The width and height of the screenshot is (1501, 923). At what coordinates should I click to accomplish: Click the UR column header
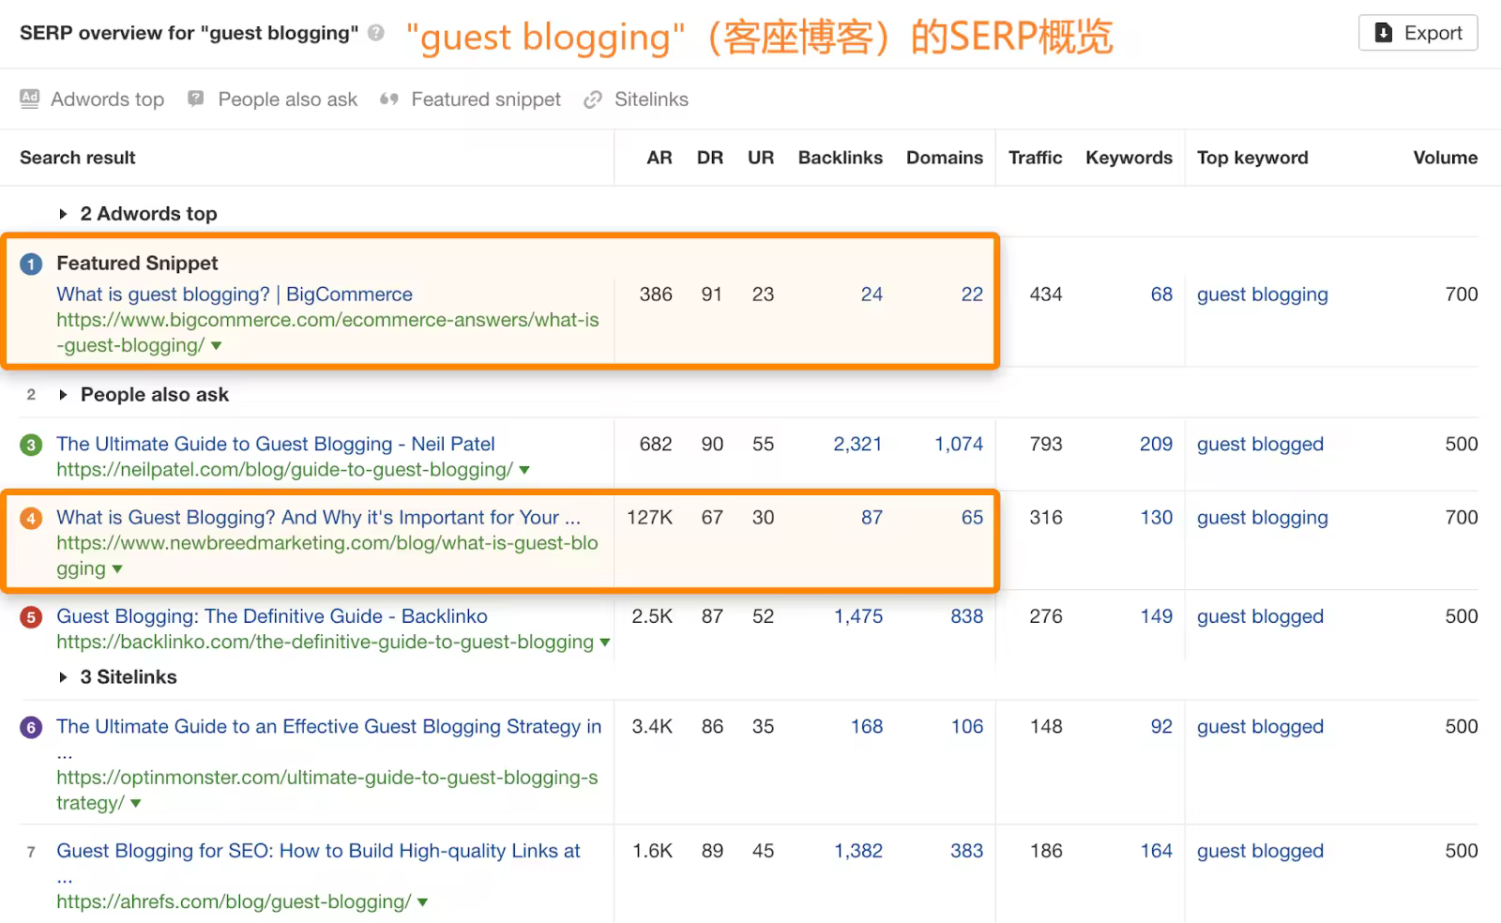(x=761, y=158)
